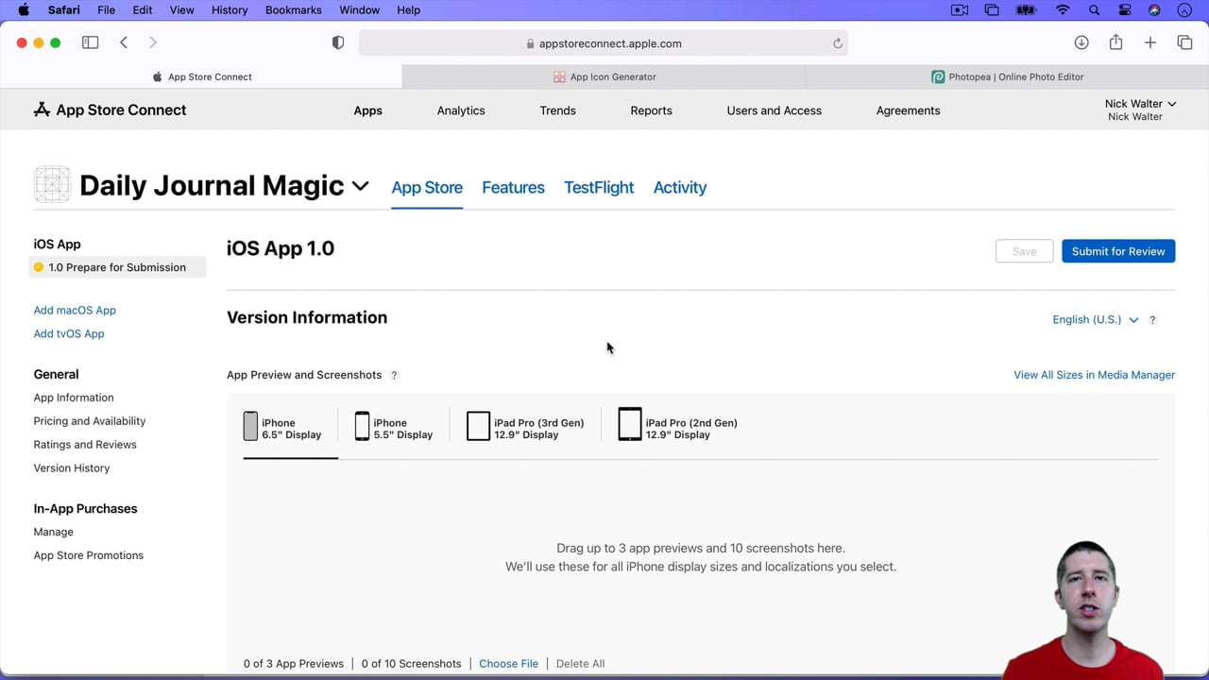Click the battery status icon
This screenshot has width=1209, height=680.
(1026, 9)
